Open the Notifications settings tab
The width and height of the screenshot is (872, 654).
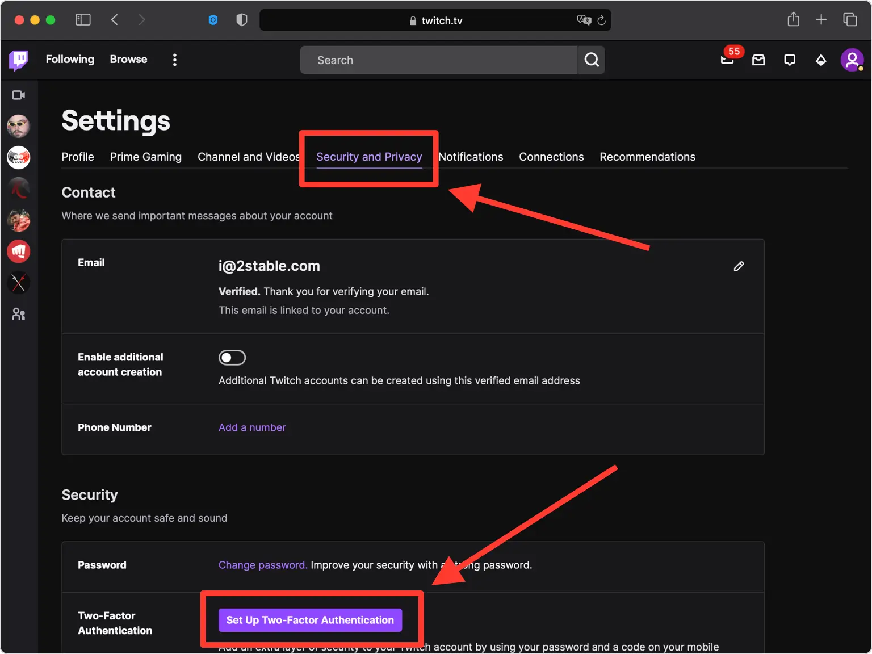pos(471,157)
